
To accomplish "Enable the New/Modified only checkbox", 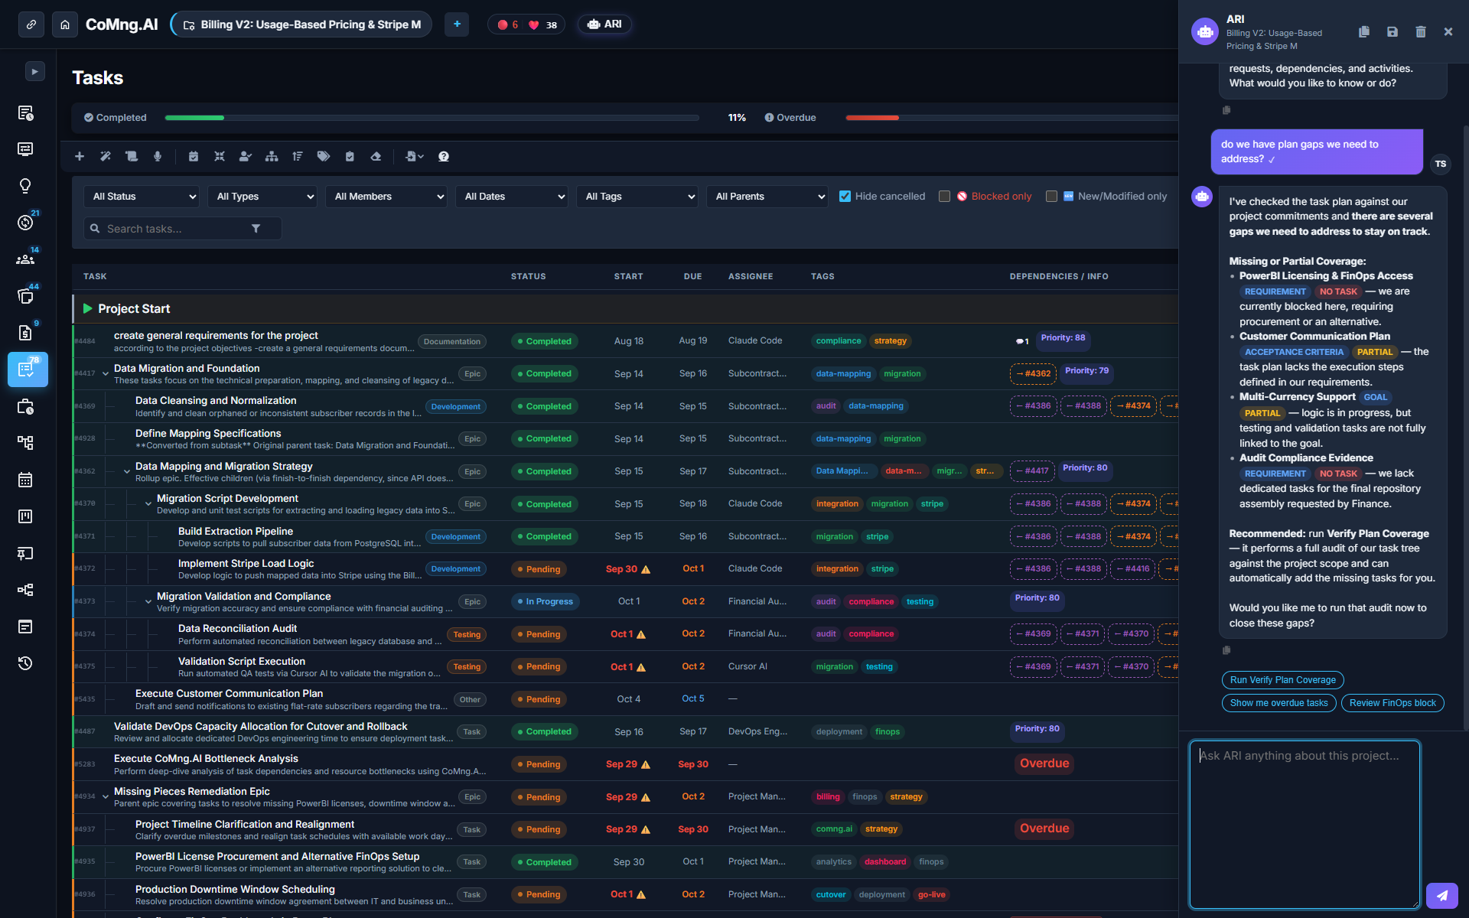I will point(1052,197).
